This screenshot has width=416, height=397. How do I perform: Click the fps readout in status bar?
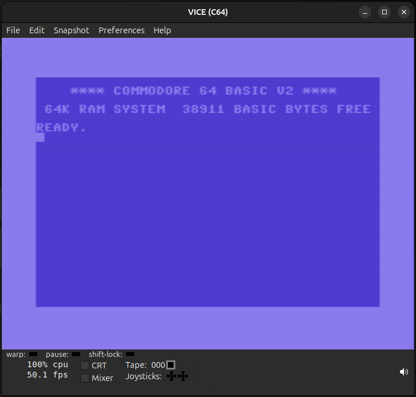pos(48,375)
